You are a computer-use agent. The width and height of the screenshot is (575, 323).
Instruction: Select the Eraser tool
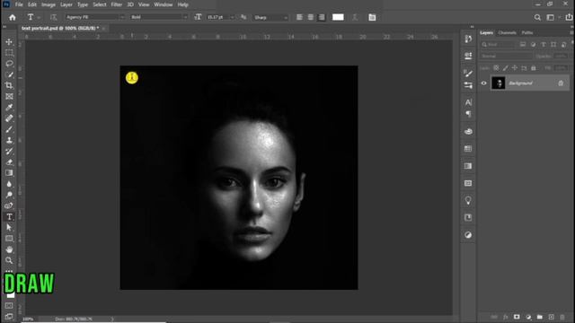click(9, 161)
